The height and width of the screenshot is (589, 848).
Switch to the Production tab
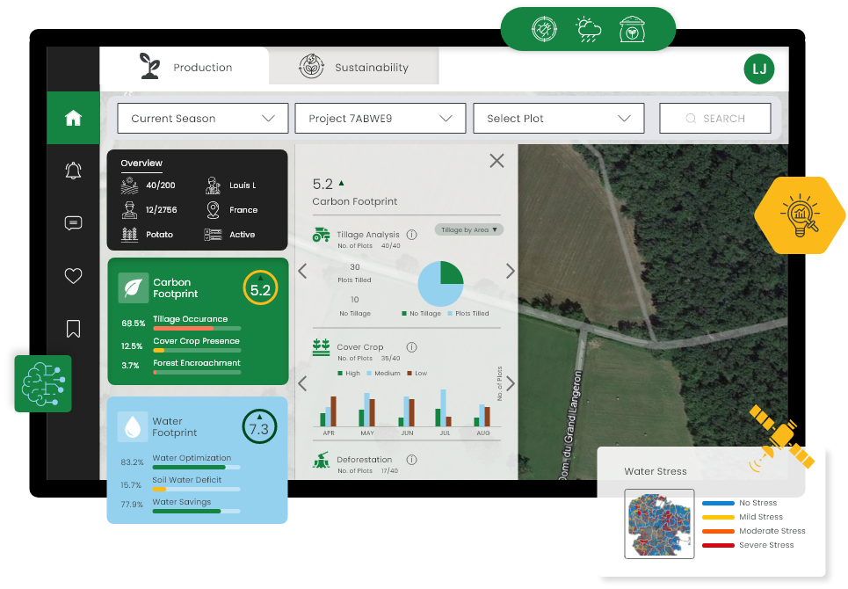[185, 67]
